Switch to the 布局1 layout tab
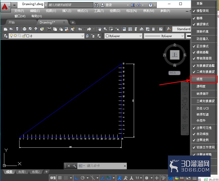This screenshot has height=181, width=219. (22, 172)
